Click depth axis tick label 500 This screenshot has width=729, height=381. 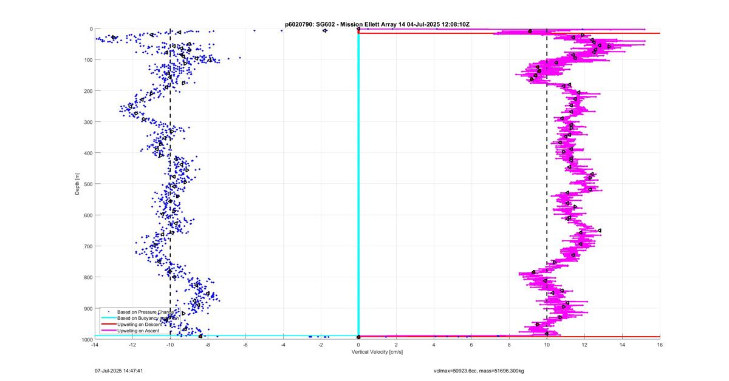pos(88,184)
